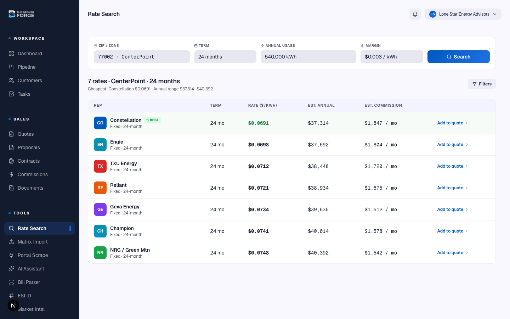Click Gexa Energy's annual $39,636
Viewport: 510px width, 319px height.
tap(318, 209)
